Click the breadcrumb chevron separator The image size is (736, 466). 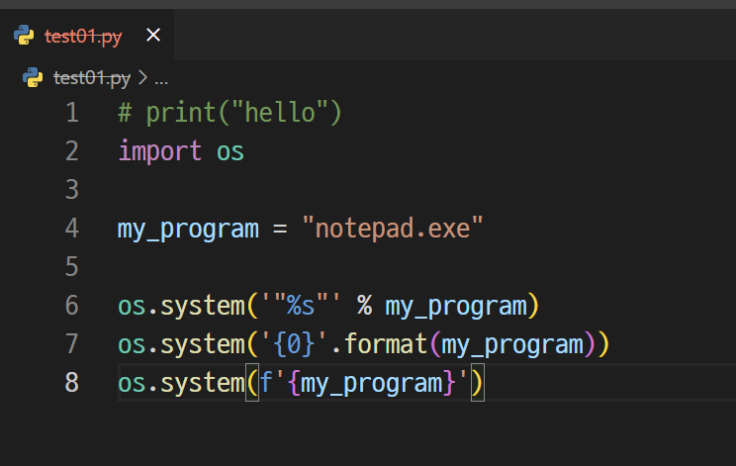coord(142,78)
